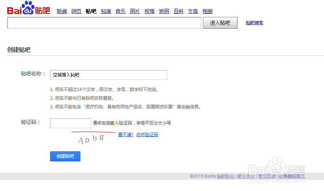The width and height of the screenshot is (324, 191).
Task: Open the 收费删贴警示 footer link
Action: pos(292,176)
